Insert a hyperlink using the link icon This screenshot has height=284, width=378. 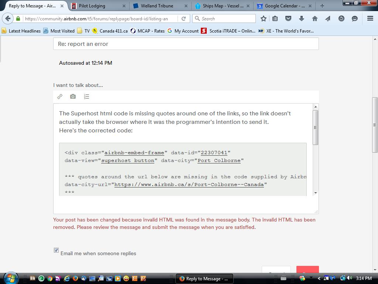(x=59, y=97)
